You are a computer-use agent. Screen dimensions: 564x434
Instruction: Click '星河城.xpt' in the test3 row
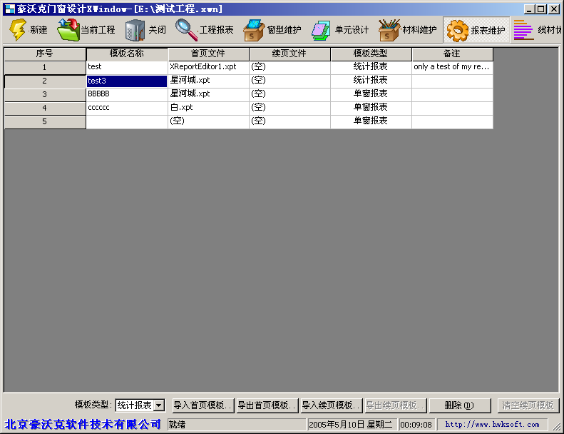(208, 81)
